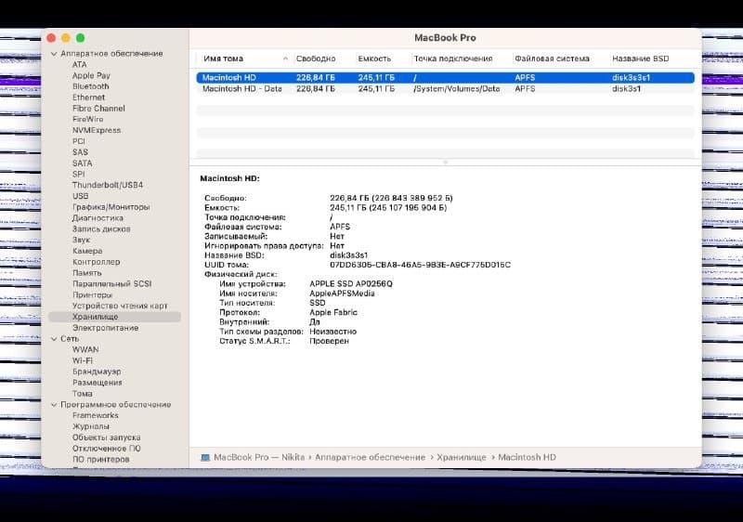Collapse the Программное обеспечение section

(54, 405)
